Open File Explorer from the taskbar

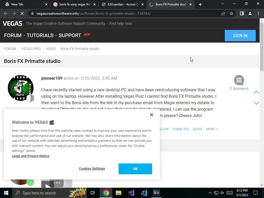coord(118,193)
